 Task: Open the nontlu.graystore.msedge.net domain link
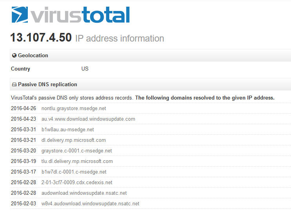pos(74,109)
